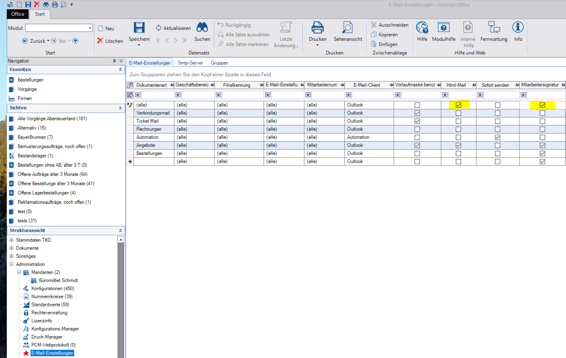Open the Office ribbon tab
Viewport: 566px width, 358px height.
point(17,14)
